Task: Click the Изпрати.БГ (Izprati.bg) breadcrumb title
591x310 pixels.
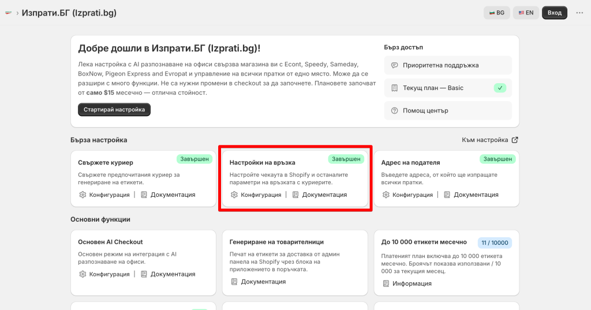Action: point(69,13)
